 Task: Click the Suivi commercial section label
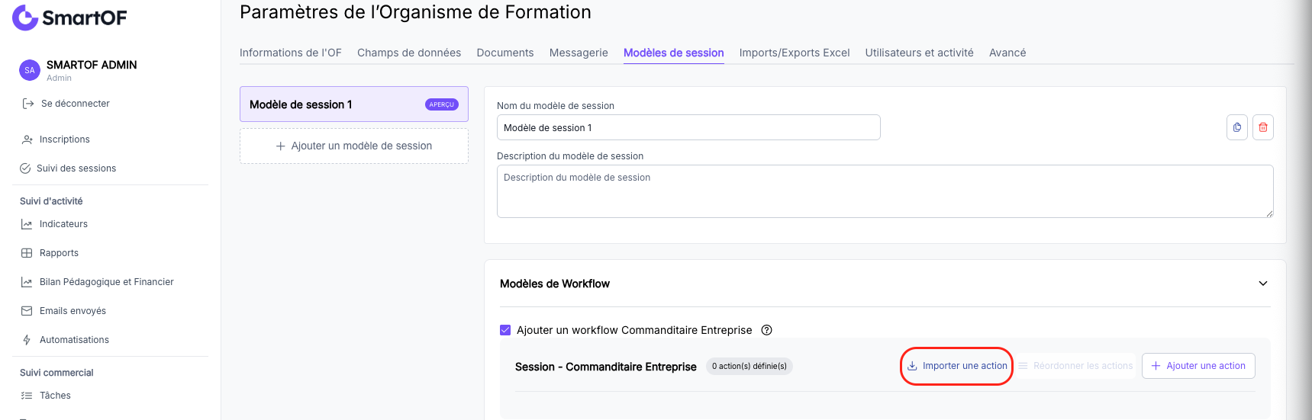click(56, 373)
